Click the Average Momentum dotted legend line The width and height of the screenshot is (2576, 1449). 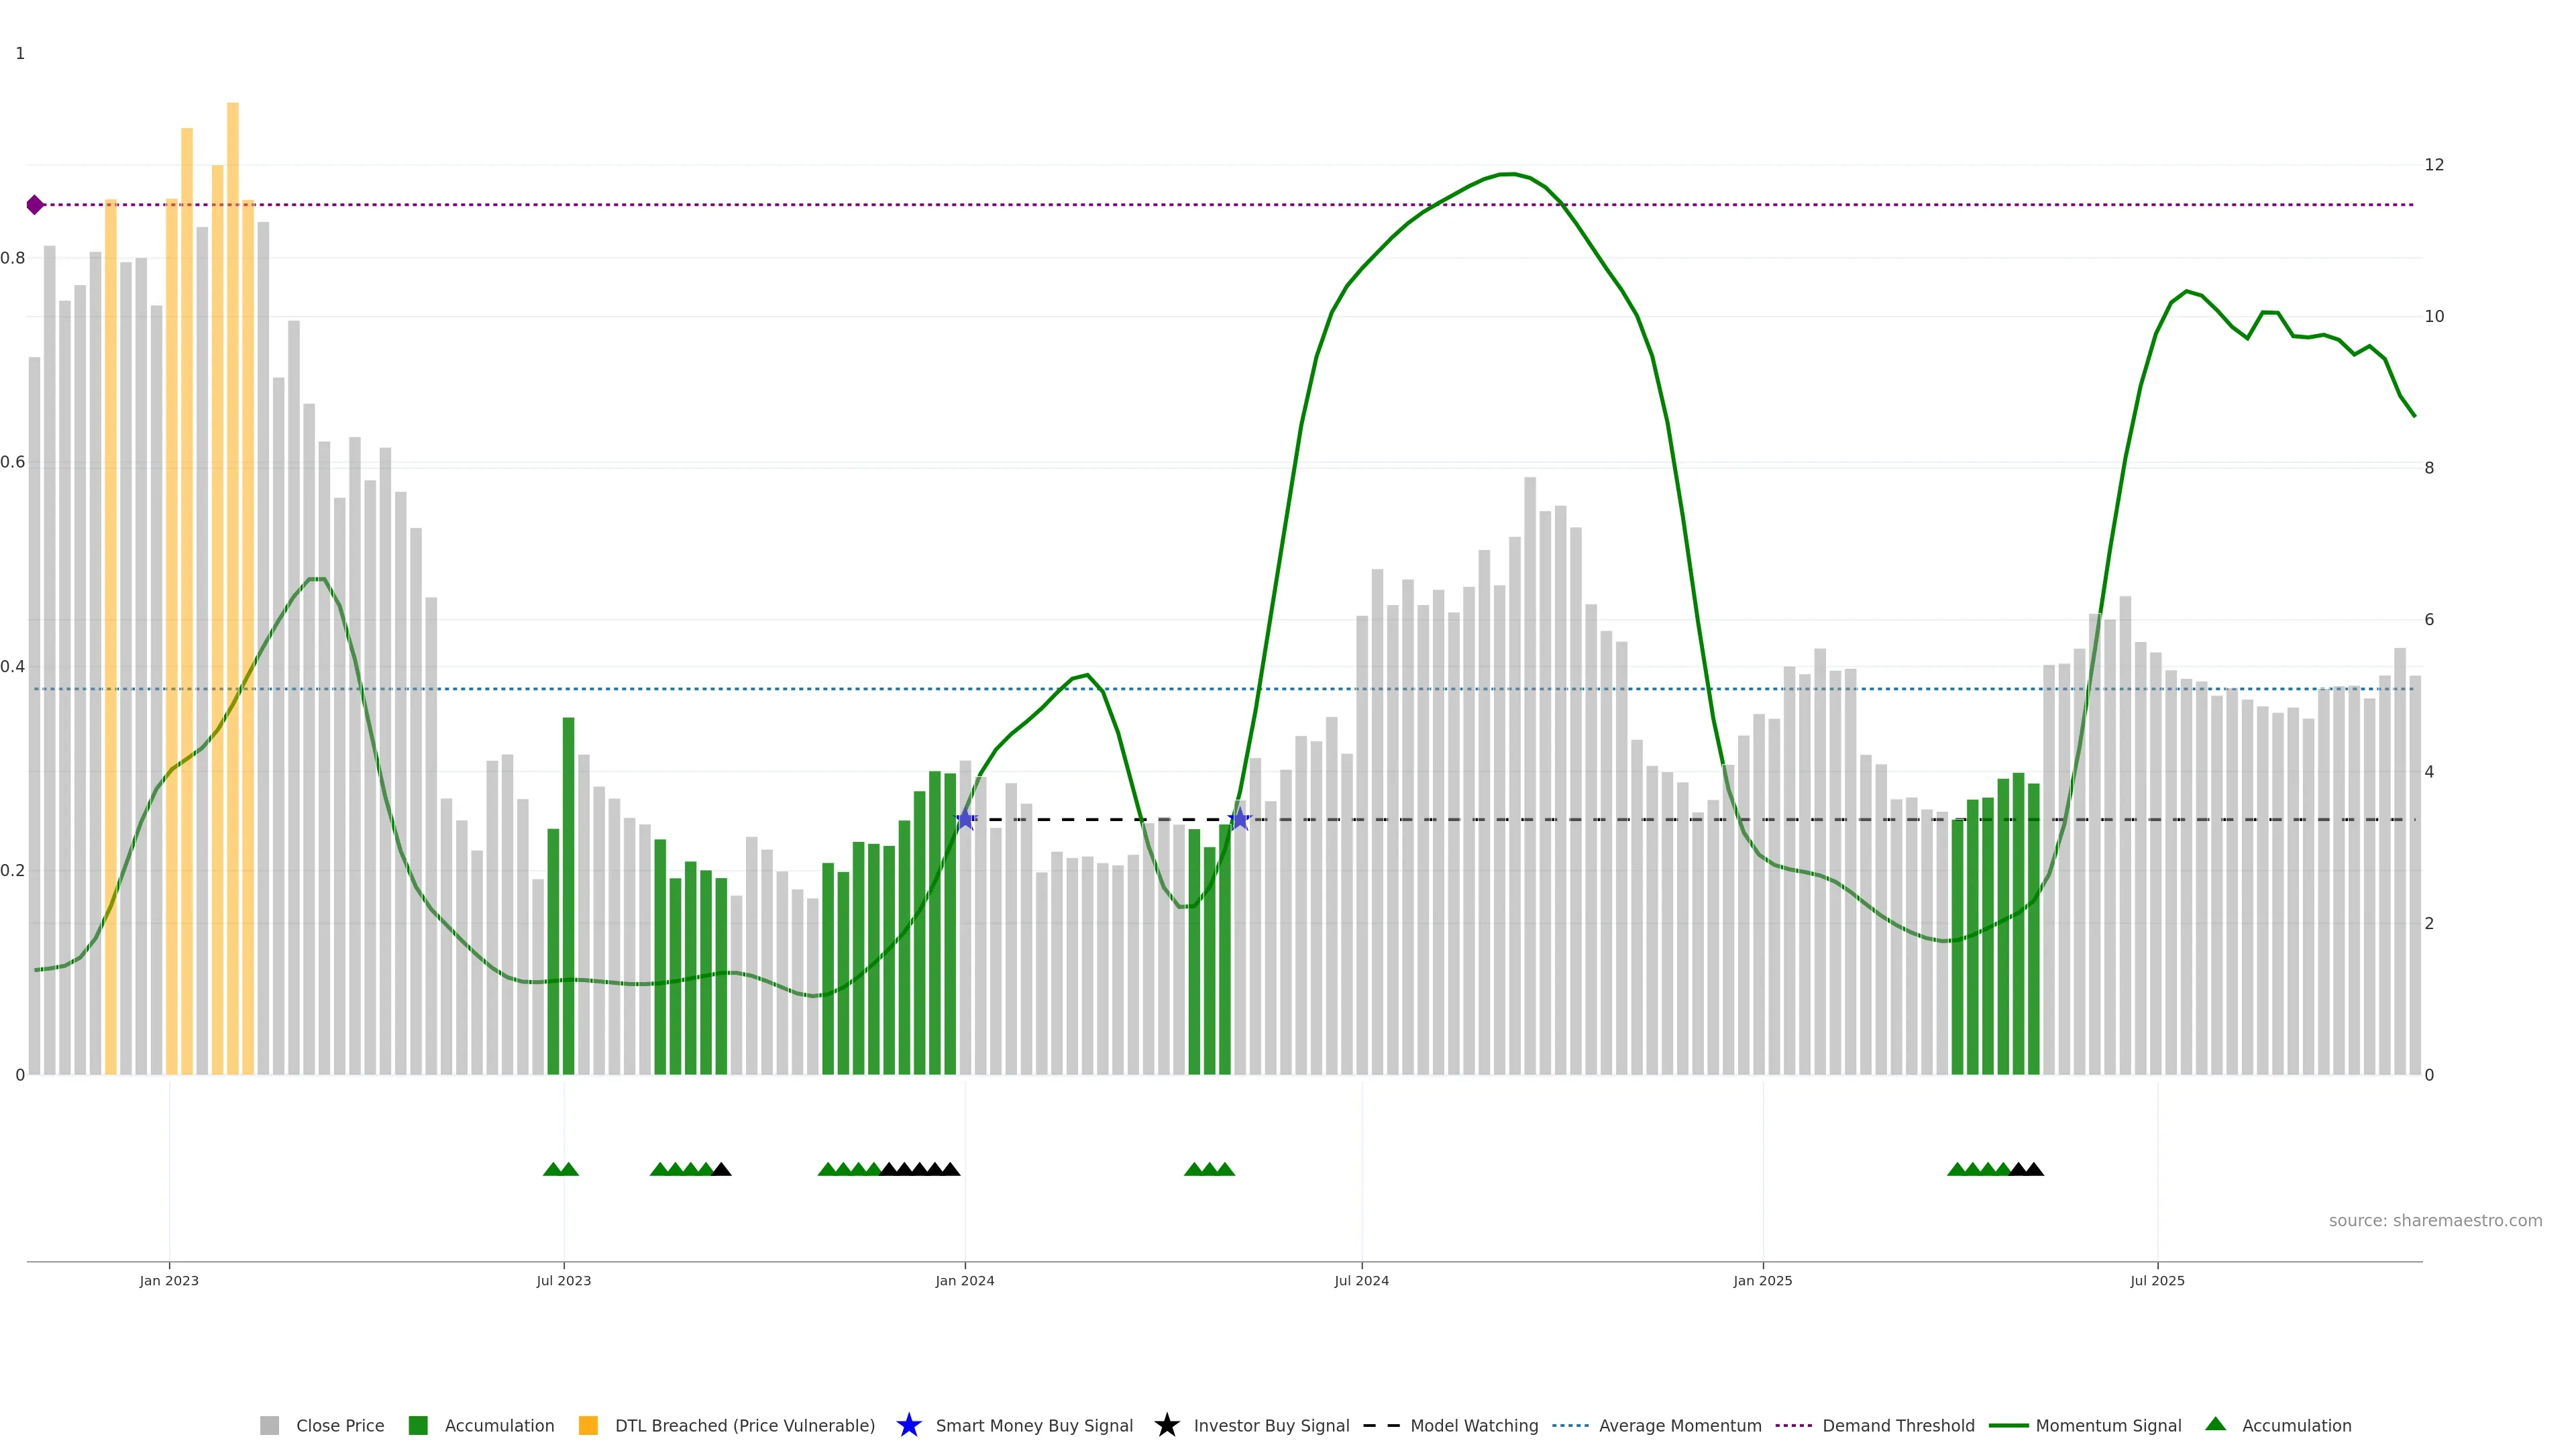click(x=1570, y=1425)
